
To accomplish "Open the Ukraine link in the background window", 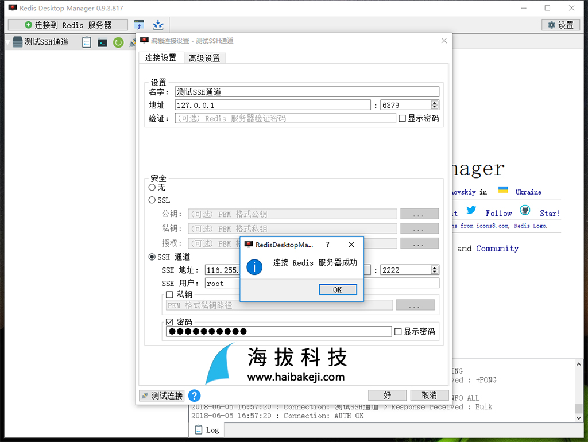I will (x=528, y=192).
